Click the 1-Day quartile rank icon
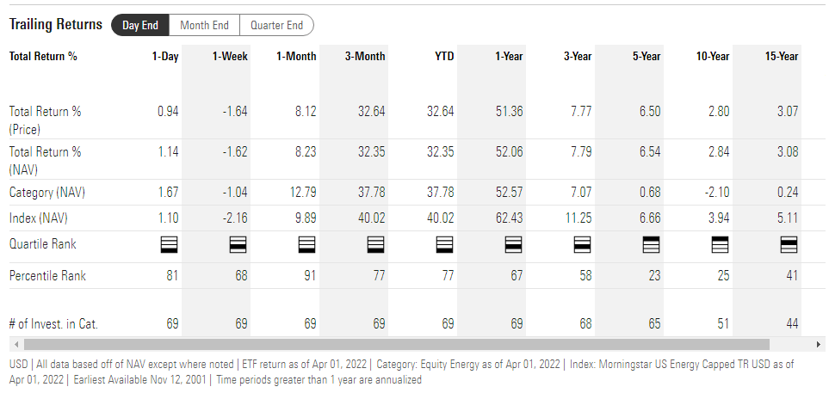Viewport: 829px width, 393px height. 170,245
